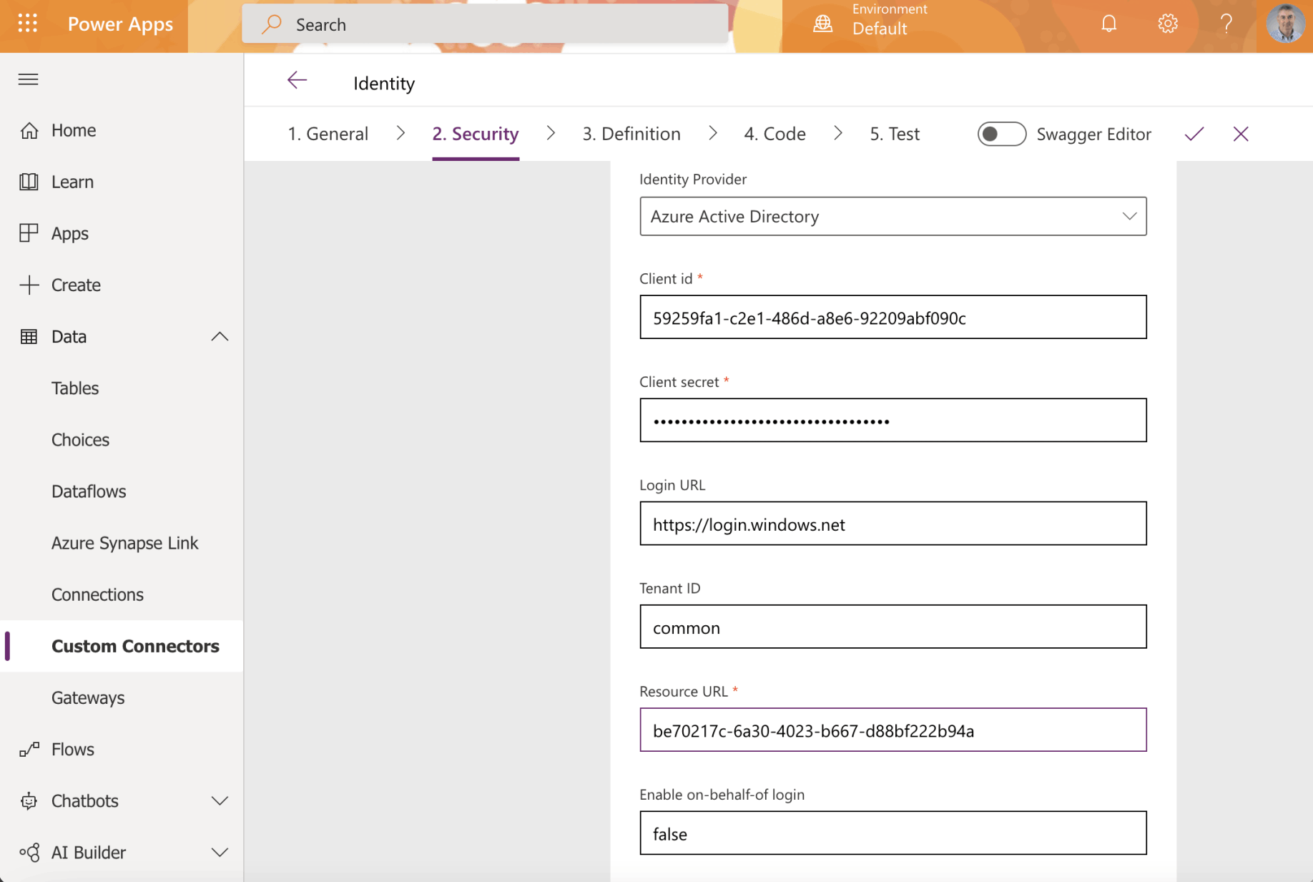
Task: Switch to the 3. Definition tab
Action: coord(631,134)
